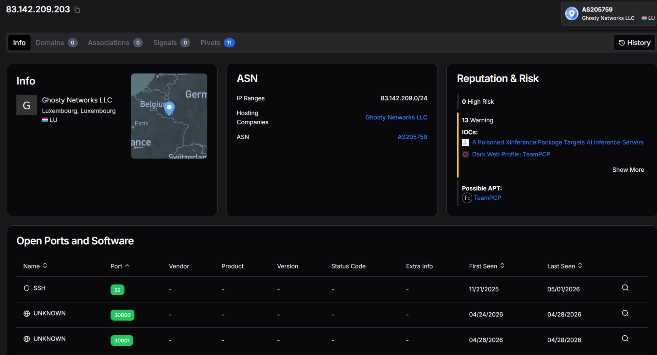Switch to the Info tab
The image size is (657, 355).
pyautogui.click(x=19, y=43)
